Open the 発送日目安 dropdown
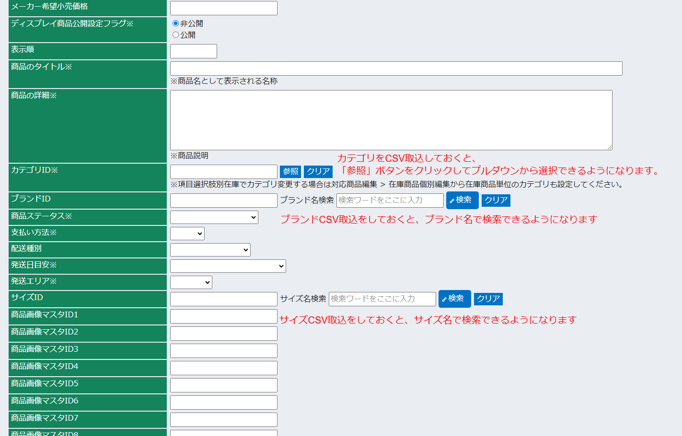This screenshot has height=436, width=682. tap(228, 266)
